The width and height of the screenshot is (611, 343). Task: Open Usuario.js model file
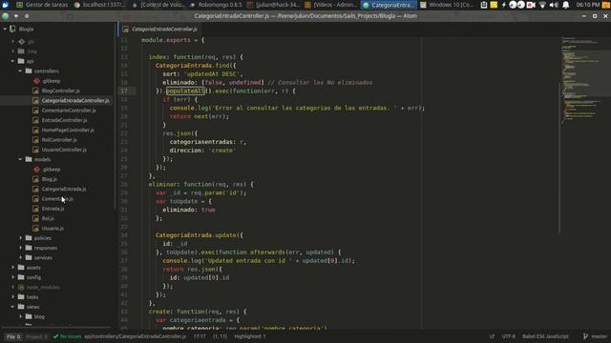tap(53, 229)
